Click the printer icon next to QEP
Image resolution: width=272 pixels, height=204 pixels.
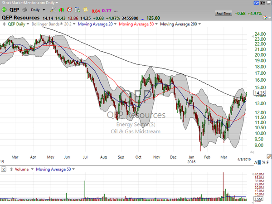coord(24,10)
